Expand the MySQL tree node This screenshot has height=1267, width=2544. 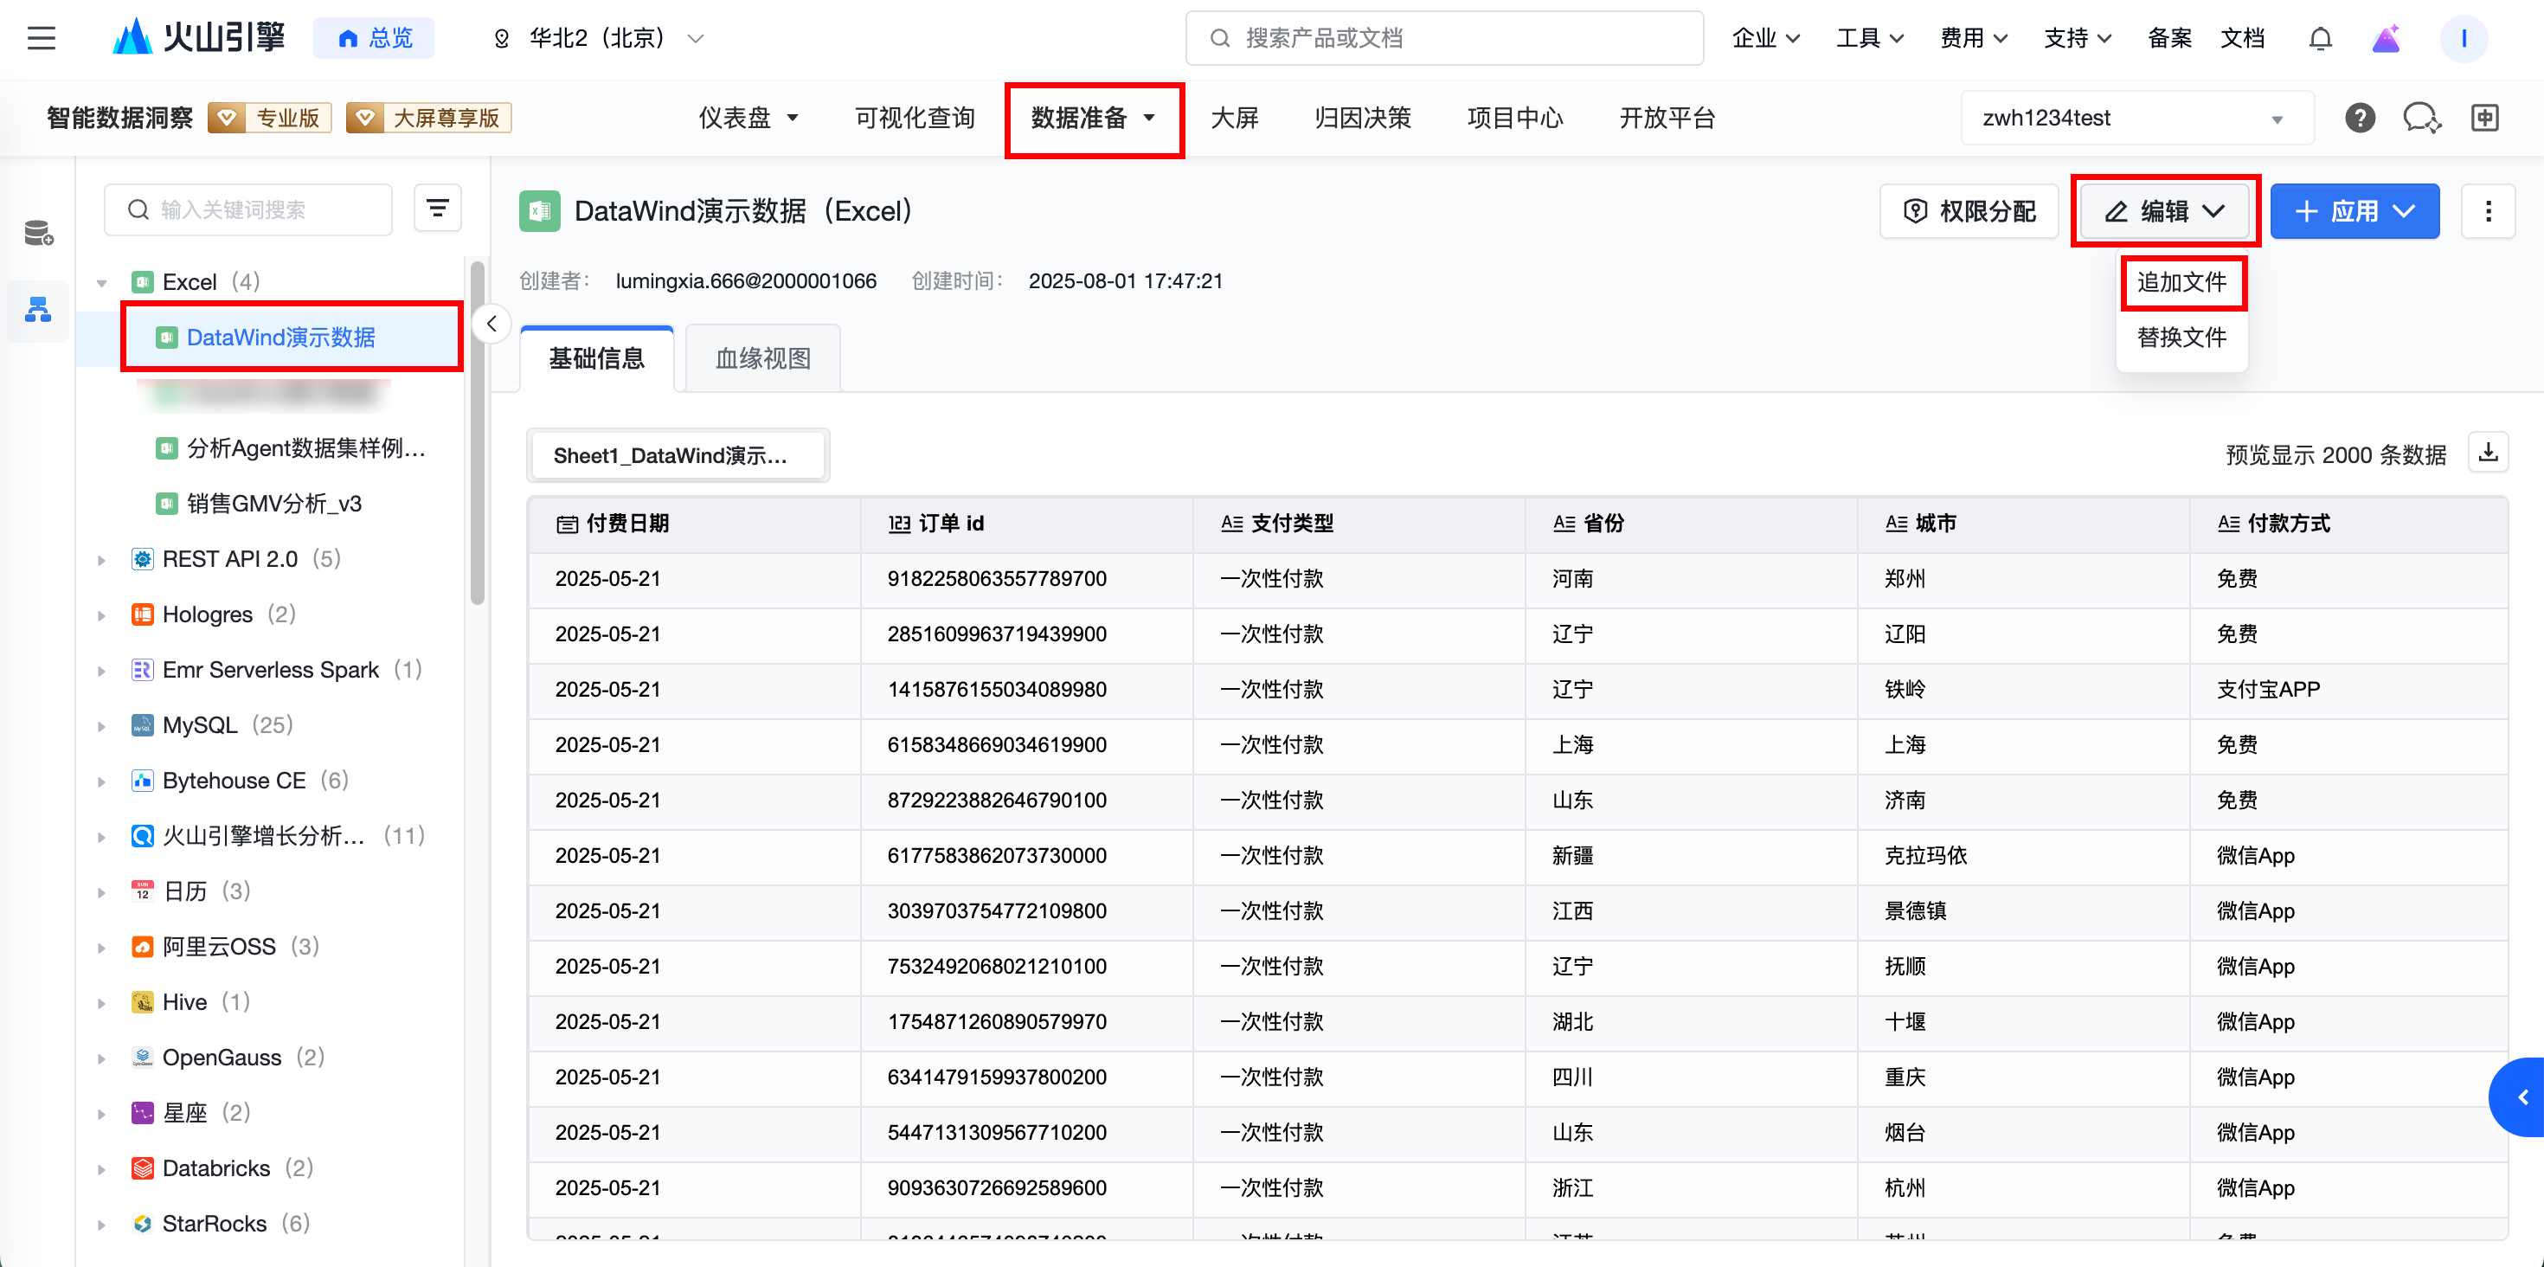(x=102, y=726)
